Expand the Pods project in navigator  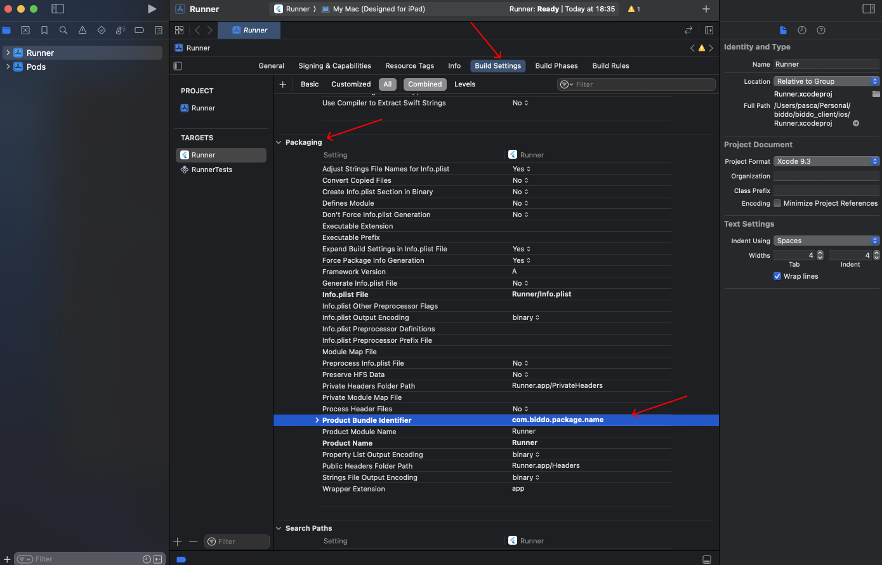click(8, 67)
